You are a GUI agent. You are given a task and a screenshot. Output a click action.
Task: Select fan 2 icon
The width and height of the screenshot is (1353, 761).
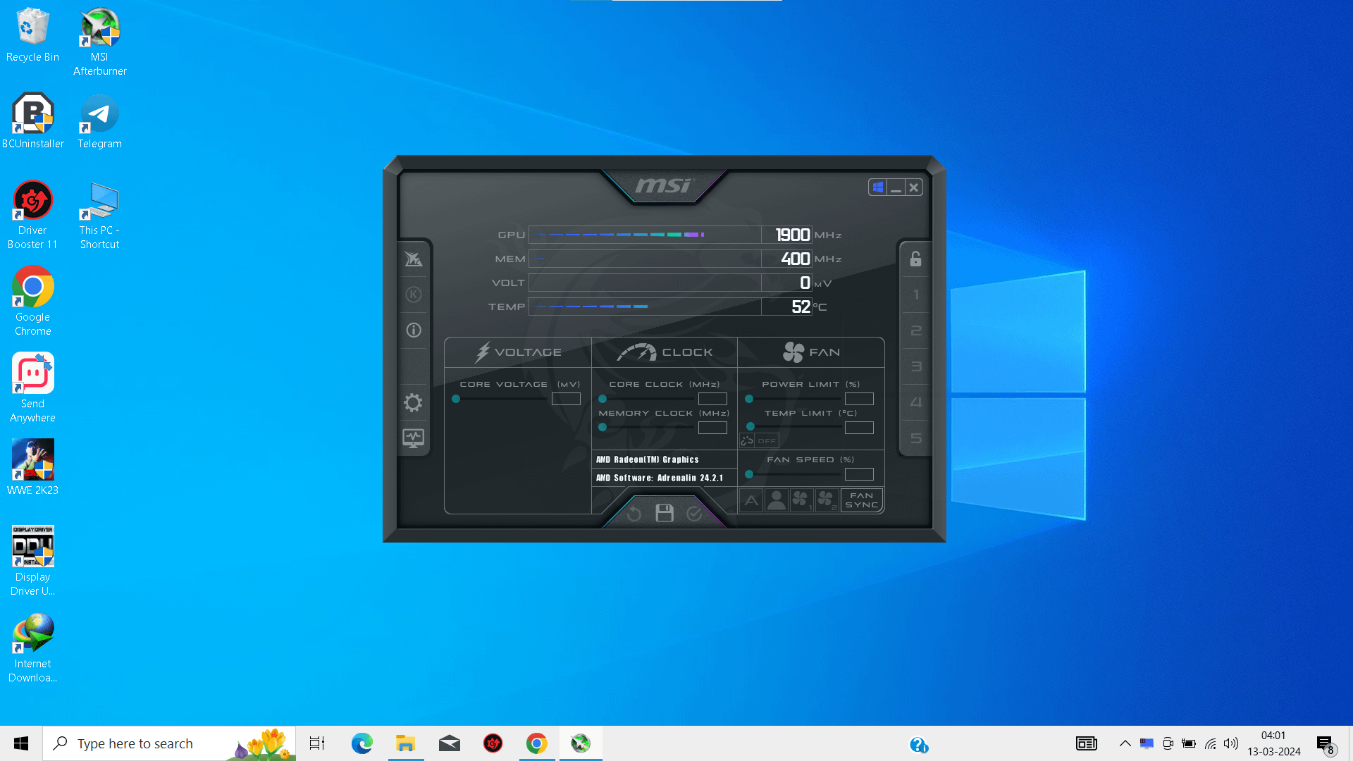click(826, 500)
